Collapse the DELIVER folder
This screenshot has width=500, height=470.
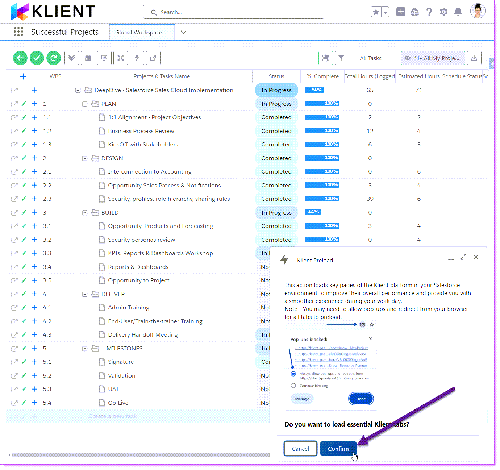pyautogui.click(x=85, y=294)
